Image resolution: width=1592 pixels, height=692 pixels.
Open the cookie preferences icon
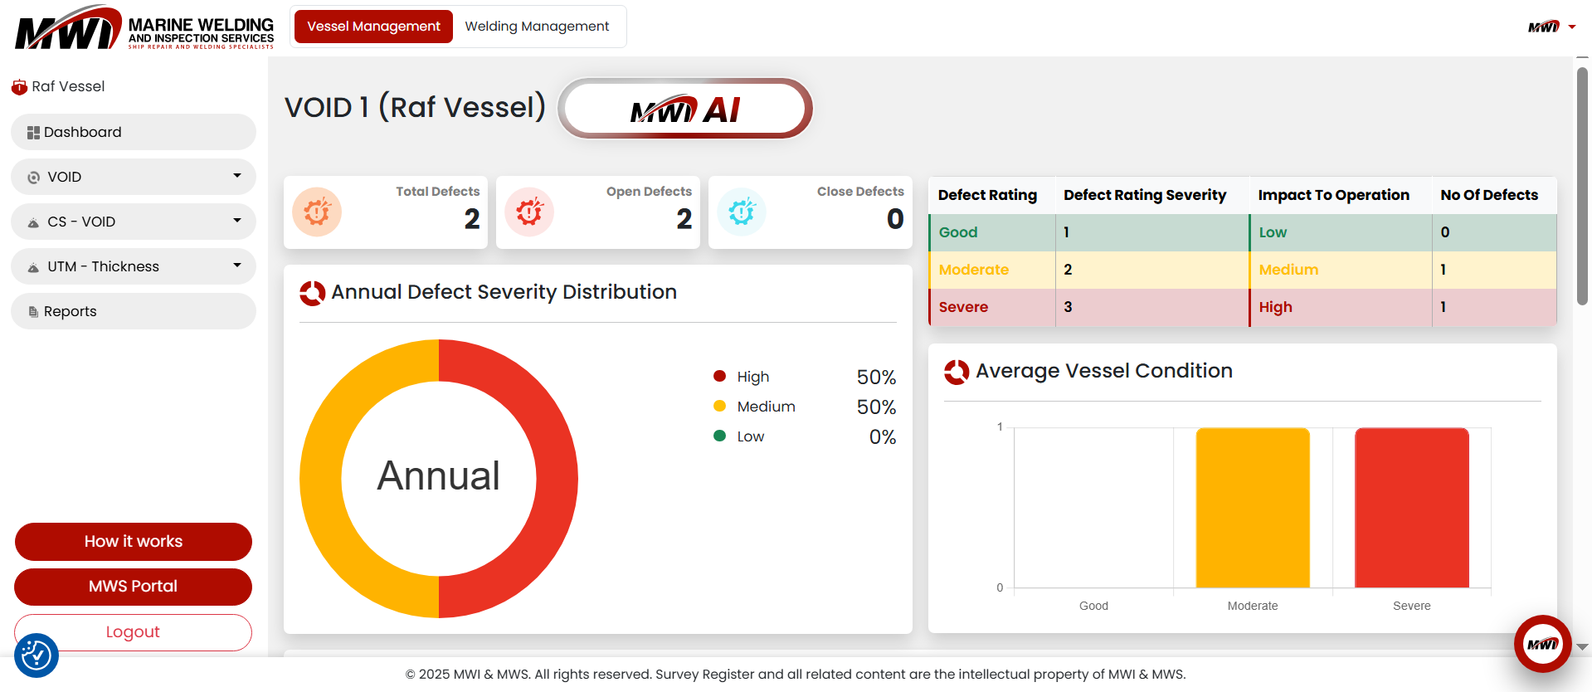tap(37, 655)
